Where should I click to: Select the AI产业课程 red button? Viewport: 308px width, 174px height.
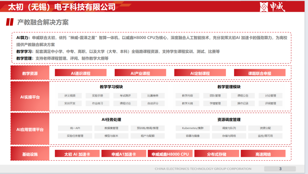140,73
